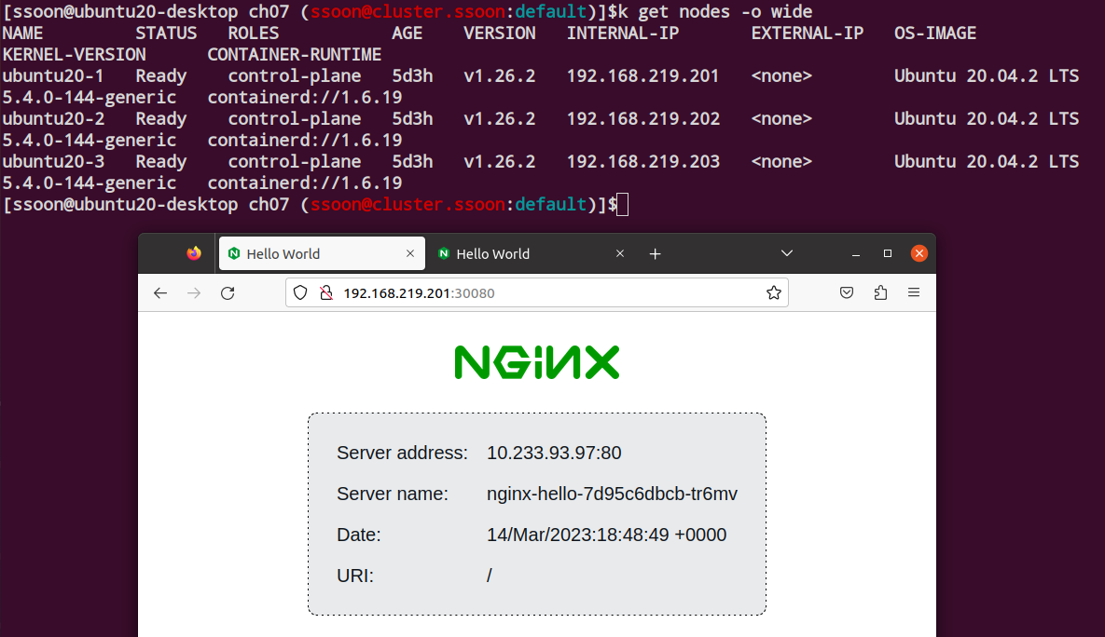Click the 'Server address:' label

402,453
